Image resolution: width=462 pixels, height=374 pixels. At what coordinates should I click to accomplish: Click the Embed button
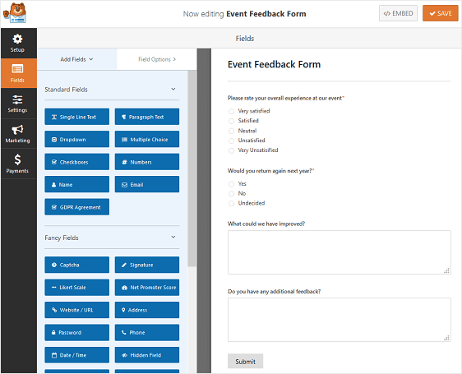point(398,13)
